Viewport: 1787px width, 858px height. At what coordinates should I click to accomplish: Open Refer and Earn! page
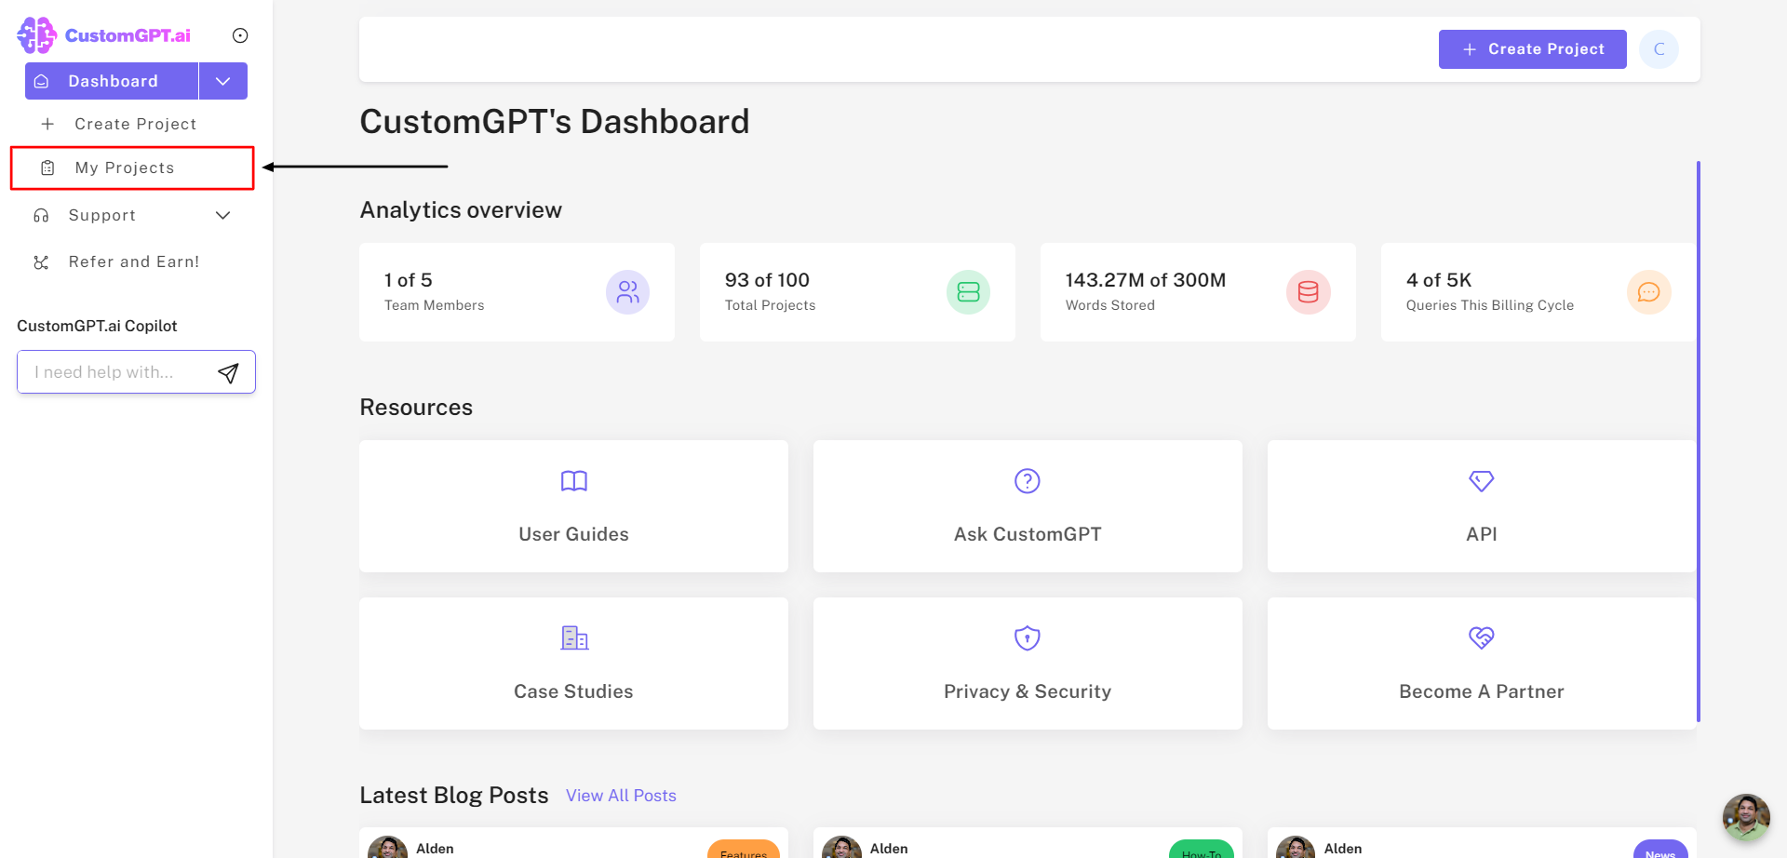coord(134,261)
